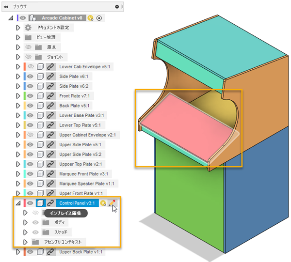Expand the Side Plate v6:2 node
This screenshot has height=262, width=291.
[18, 86]
